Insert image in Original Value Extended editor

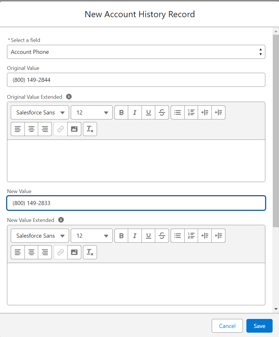[74, 129]
